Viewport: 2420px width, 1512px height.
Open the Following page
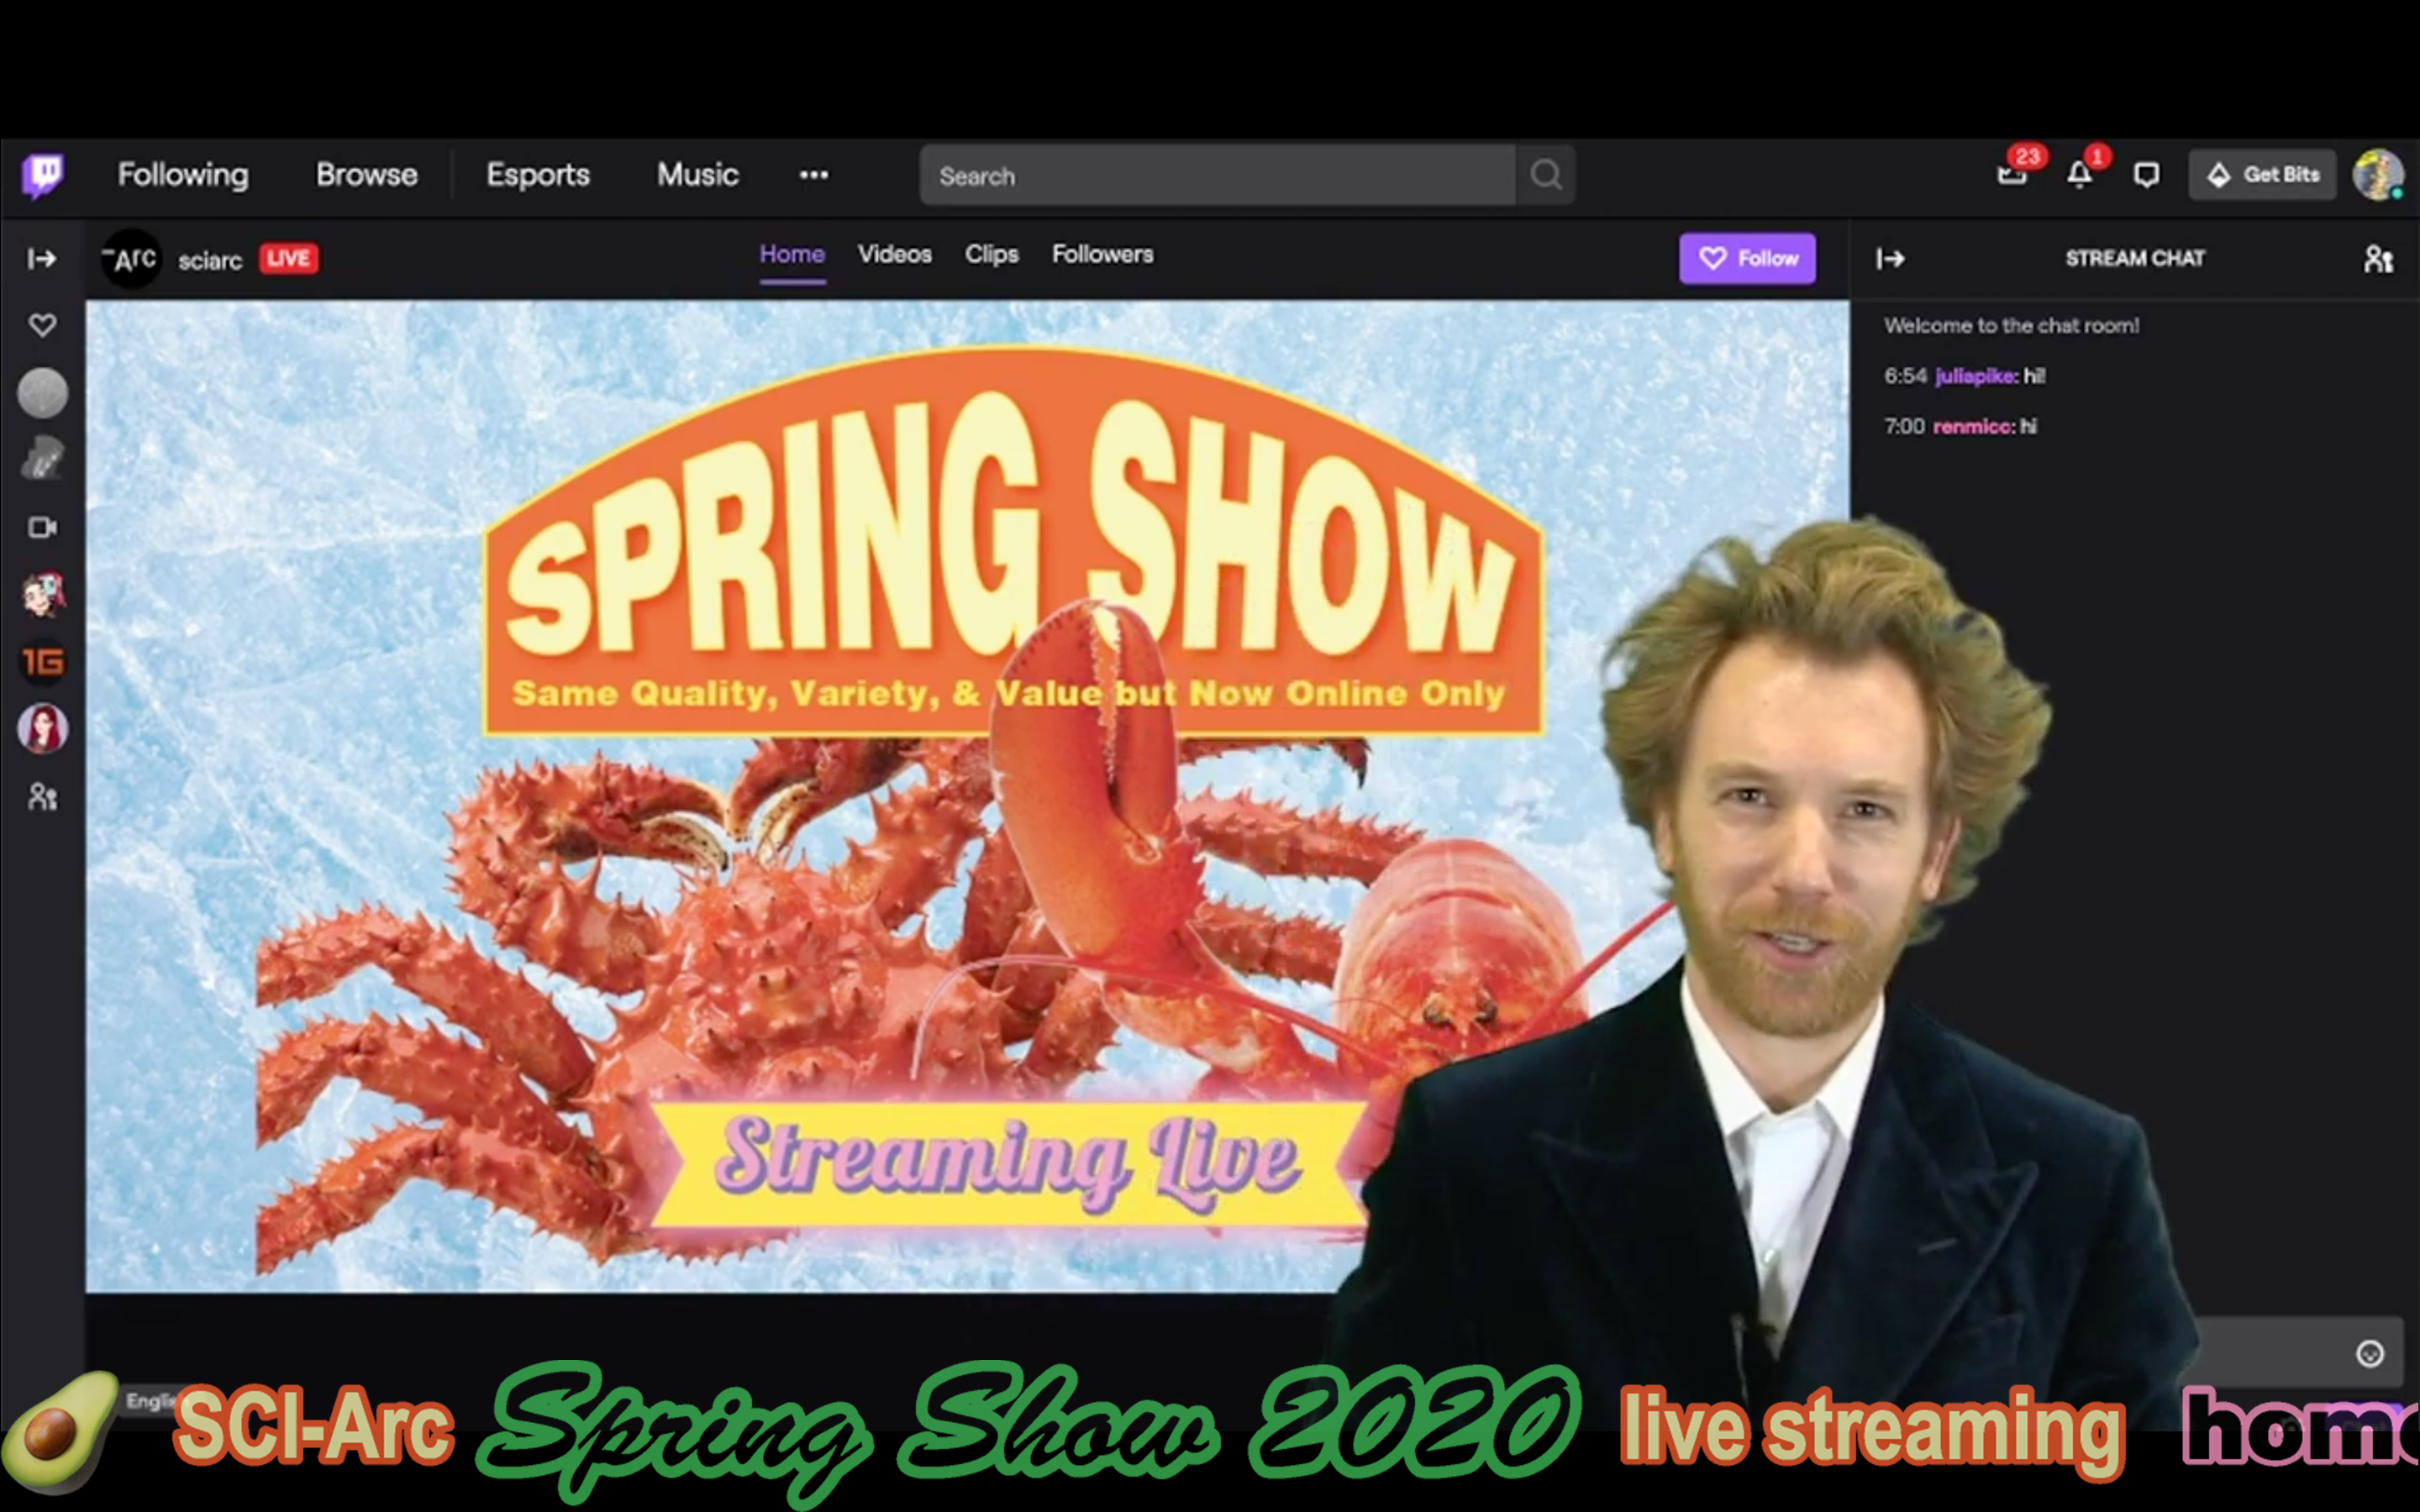(183, 175)
